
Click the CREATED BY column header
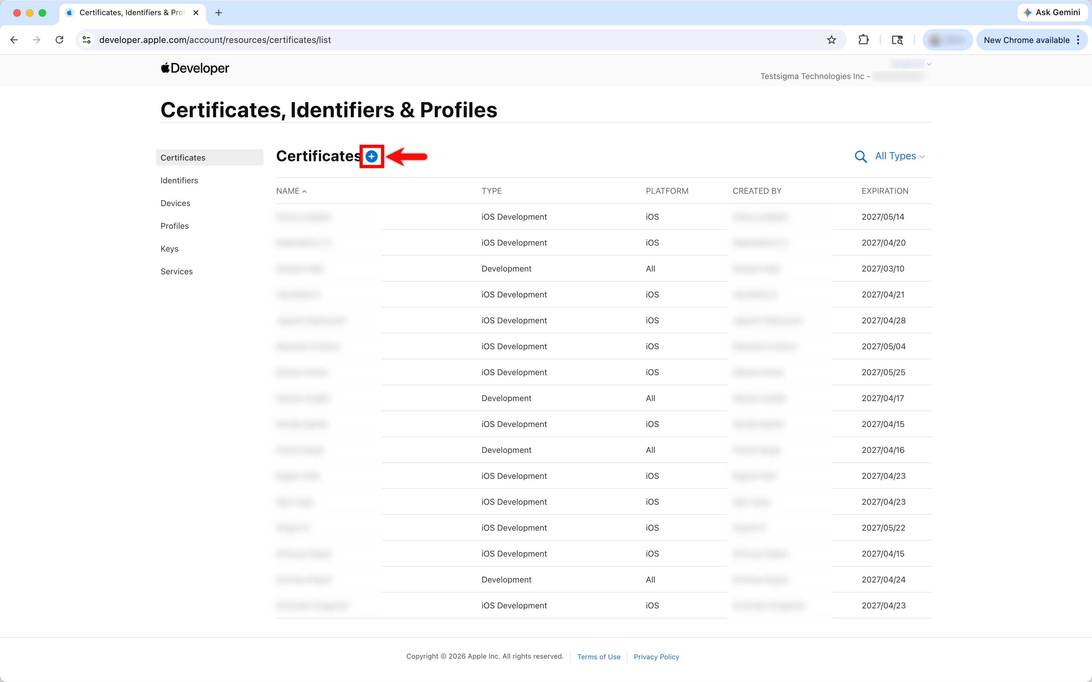[757, 191]
